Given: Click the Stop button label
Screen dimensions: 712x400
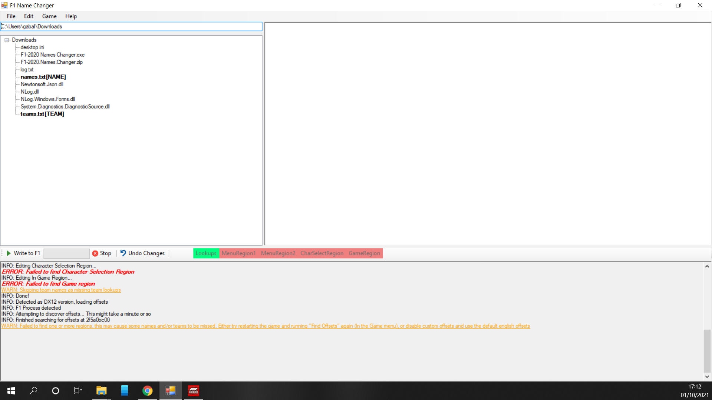Looking at the screenshot, I should click(105, 253).
